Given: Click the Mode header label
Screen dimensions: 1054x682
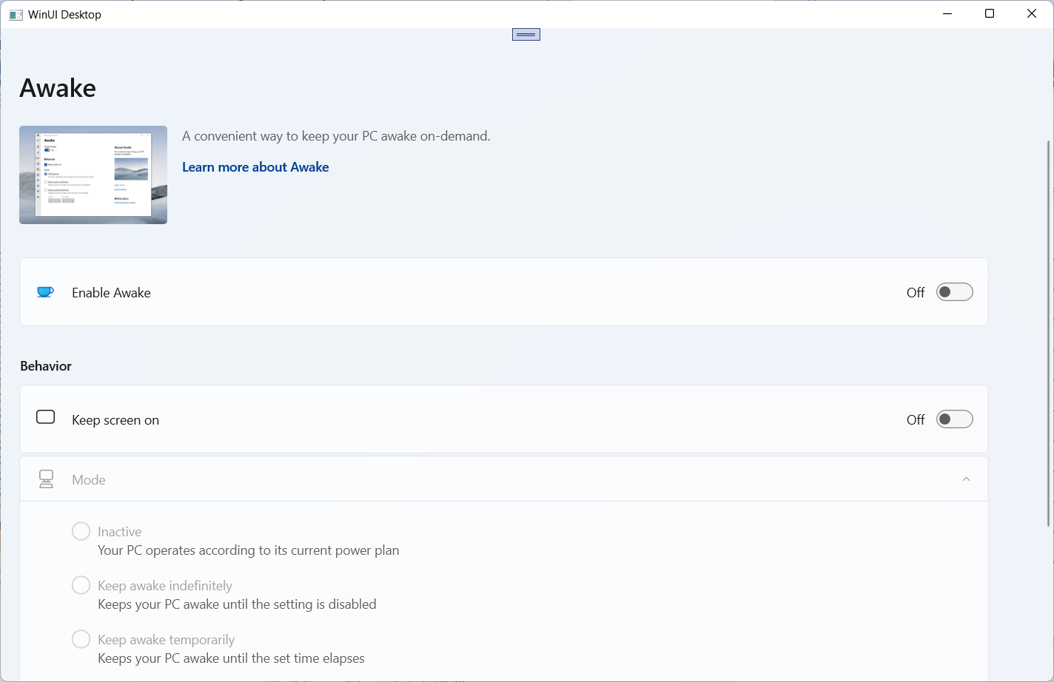Looking at the screenshot, I should 89,480.
